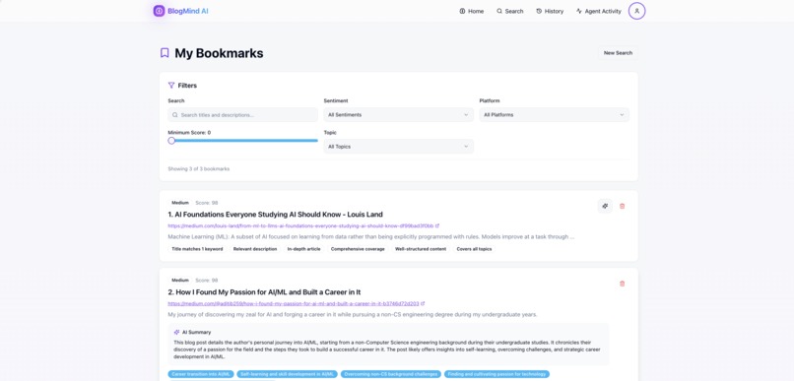Click the BlogMind AI logo icon
This screenshot has width=794, height=381.
(159, 11)
